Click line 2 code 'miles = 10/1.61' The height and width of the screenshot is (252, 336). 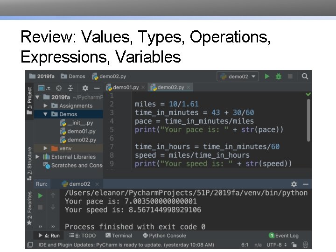[x=167, y=104]
